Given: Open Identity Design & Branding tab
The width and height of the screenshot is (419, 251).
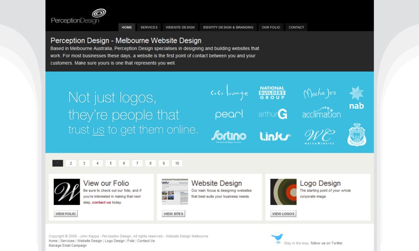Looking at the screenshot, I should pos(228,27).
